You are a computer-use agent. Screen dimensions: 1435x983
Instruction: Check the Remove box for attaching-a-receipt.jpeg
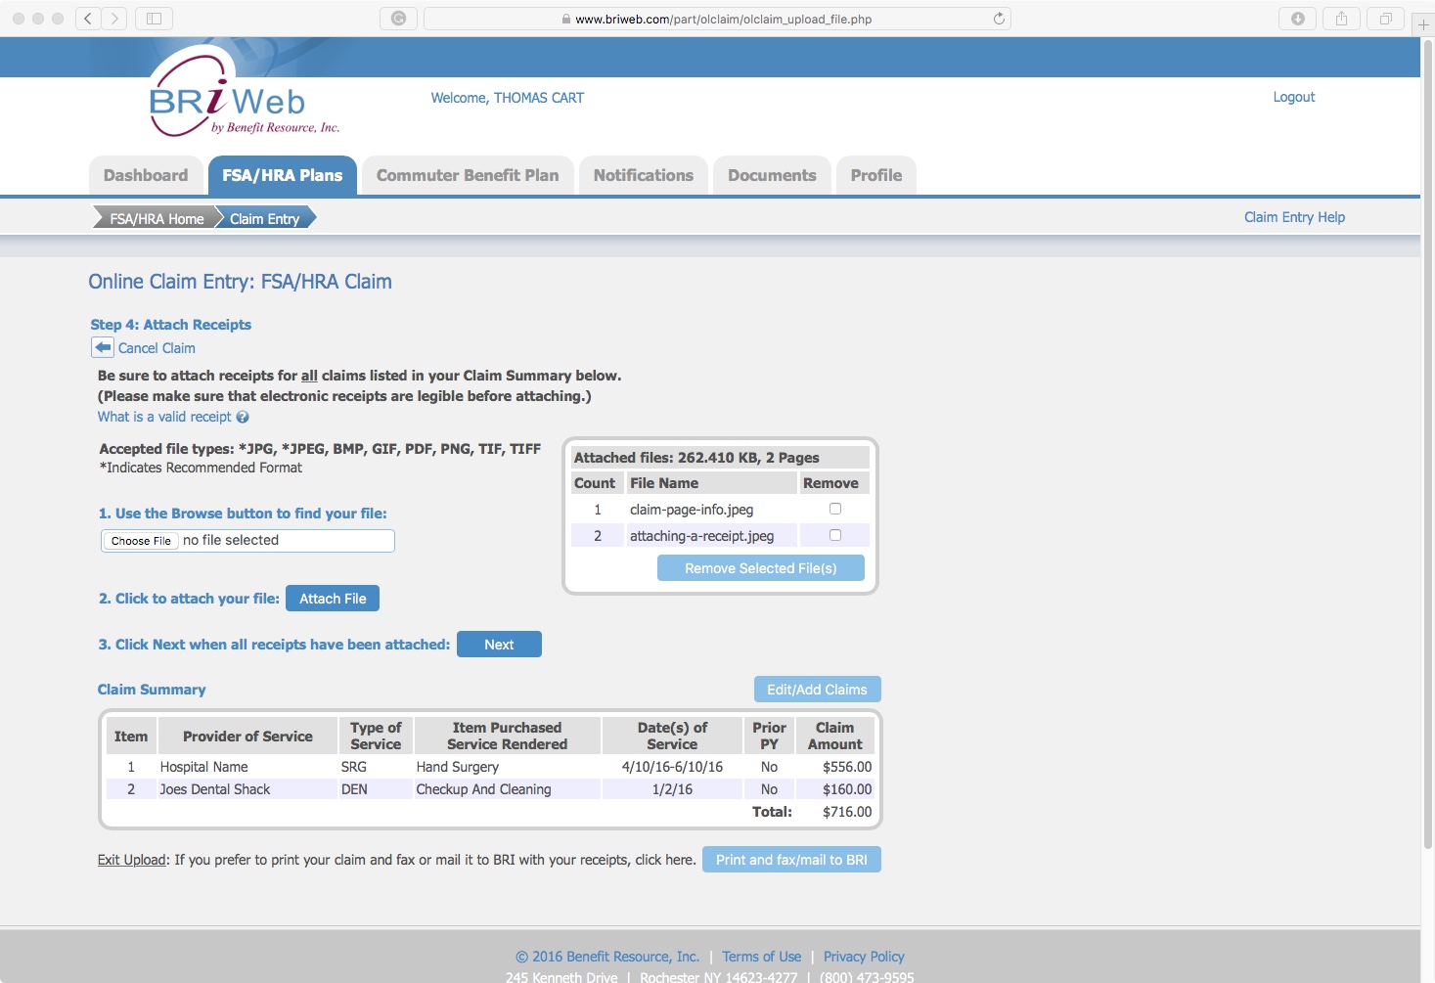[x=834, y=535]
